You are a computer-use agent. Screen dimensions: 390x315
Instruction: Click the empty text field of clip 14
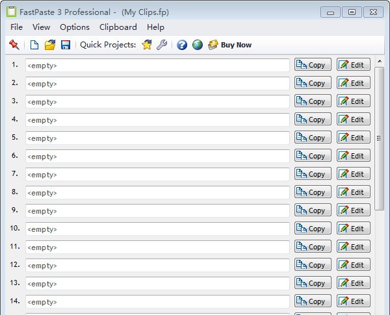(157, 301)
